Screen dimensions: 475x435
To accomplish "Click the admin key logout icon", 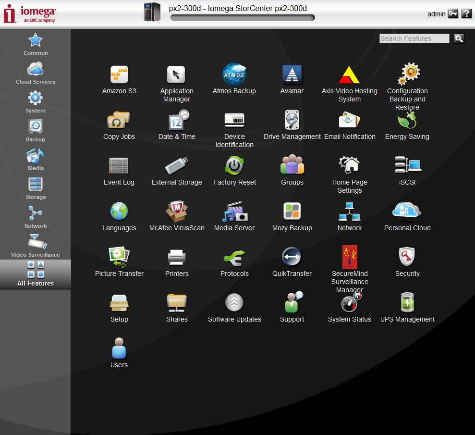I will click(453, 13).
